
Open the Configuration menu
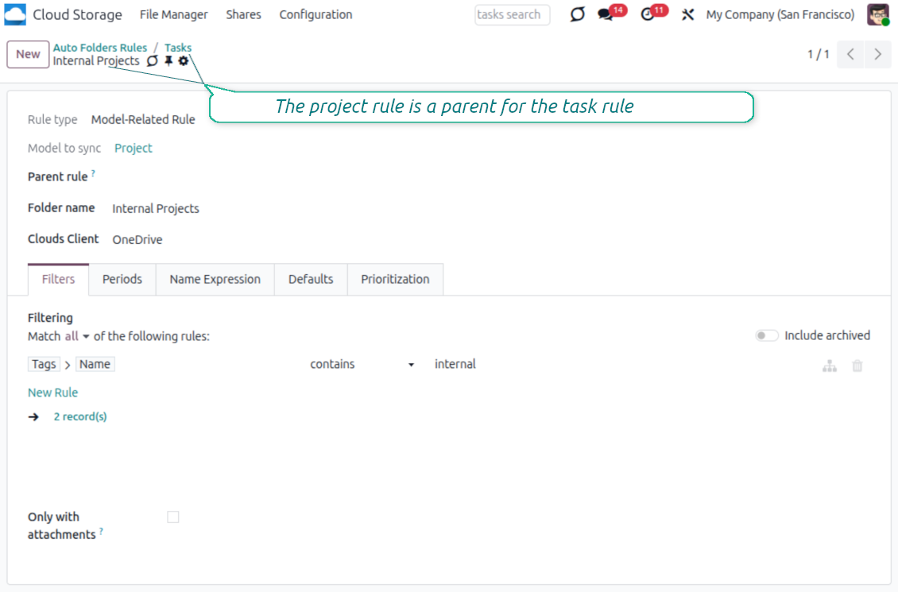coord(315,14)
